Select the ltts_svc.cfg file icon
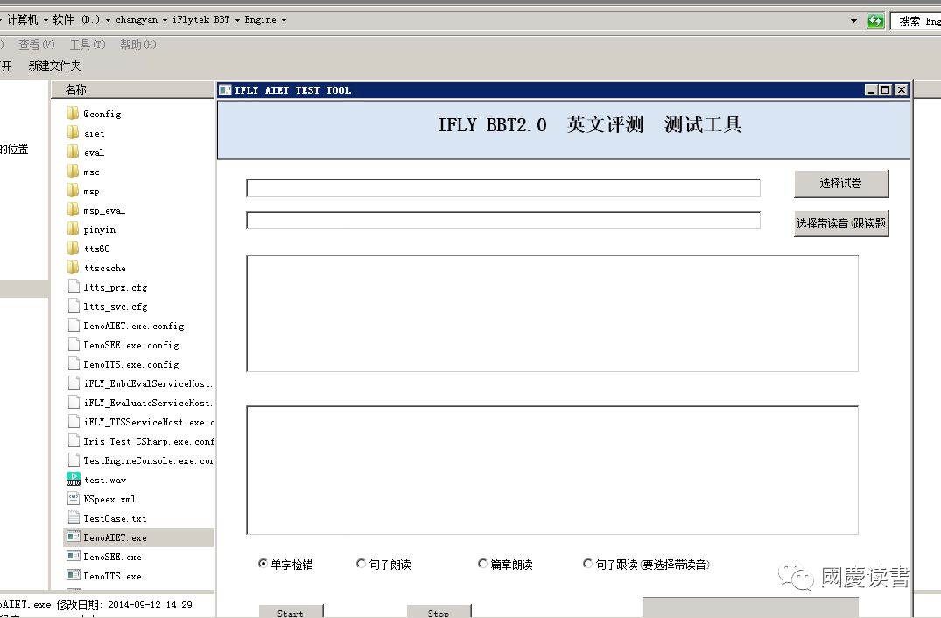 pos(74,306)
